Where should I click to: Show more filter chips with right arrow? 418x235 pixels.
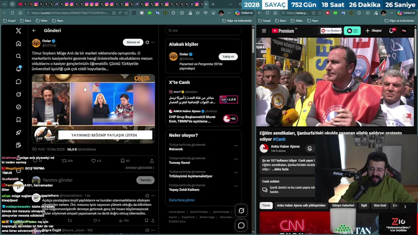tap(405, 206)
